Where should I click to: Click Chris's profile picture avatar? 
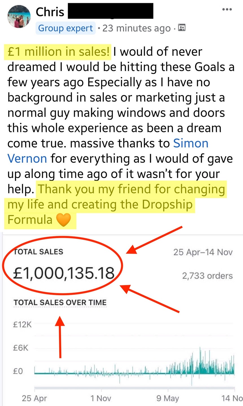(19, 17)
